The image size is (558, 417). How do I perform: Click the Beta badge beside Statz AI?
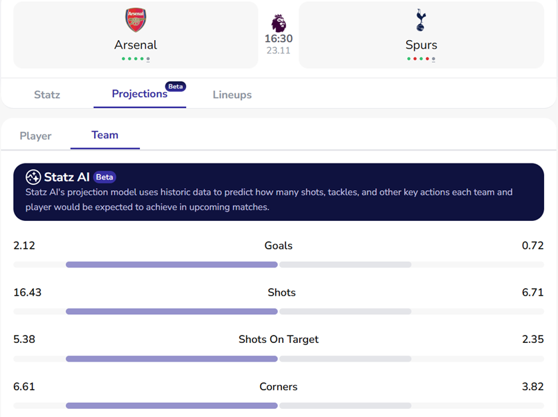(105, 177)
